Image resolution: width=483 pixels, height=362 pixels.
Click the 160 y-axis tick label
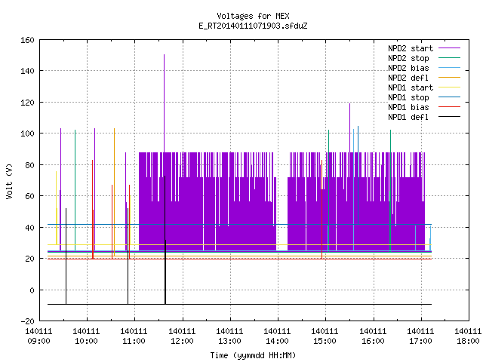click(27, 40)
